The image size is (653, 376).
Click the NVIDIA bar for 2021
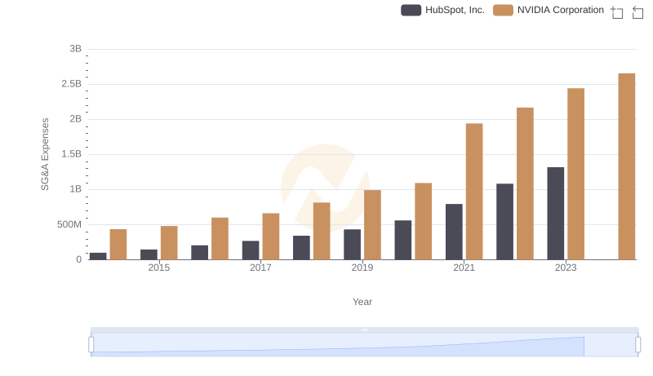click(474, 192)
